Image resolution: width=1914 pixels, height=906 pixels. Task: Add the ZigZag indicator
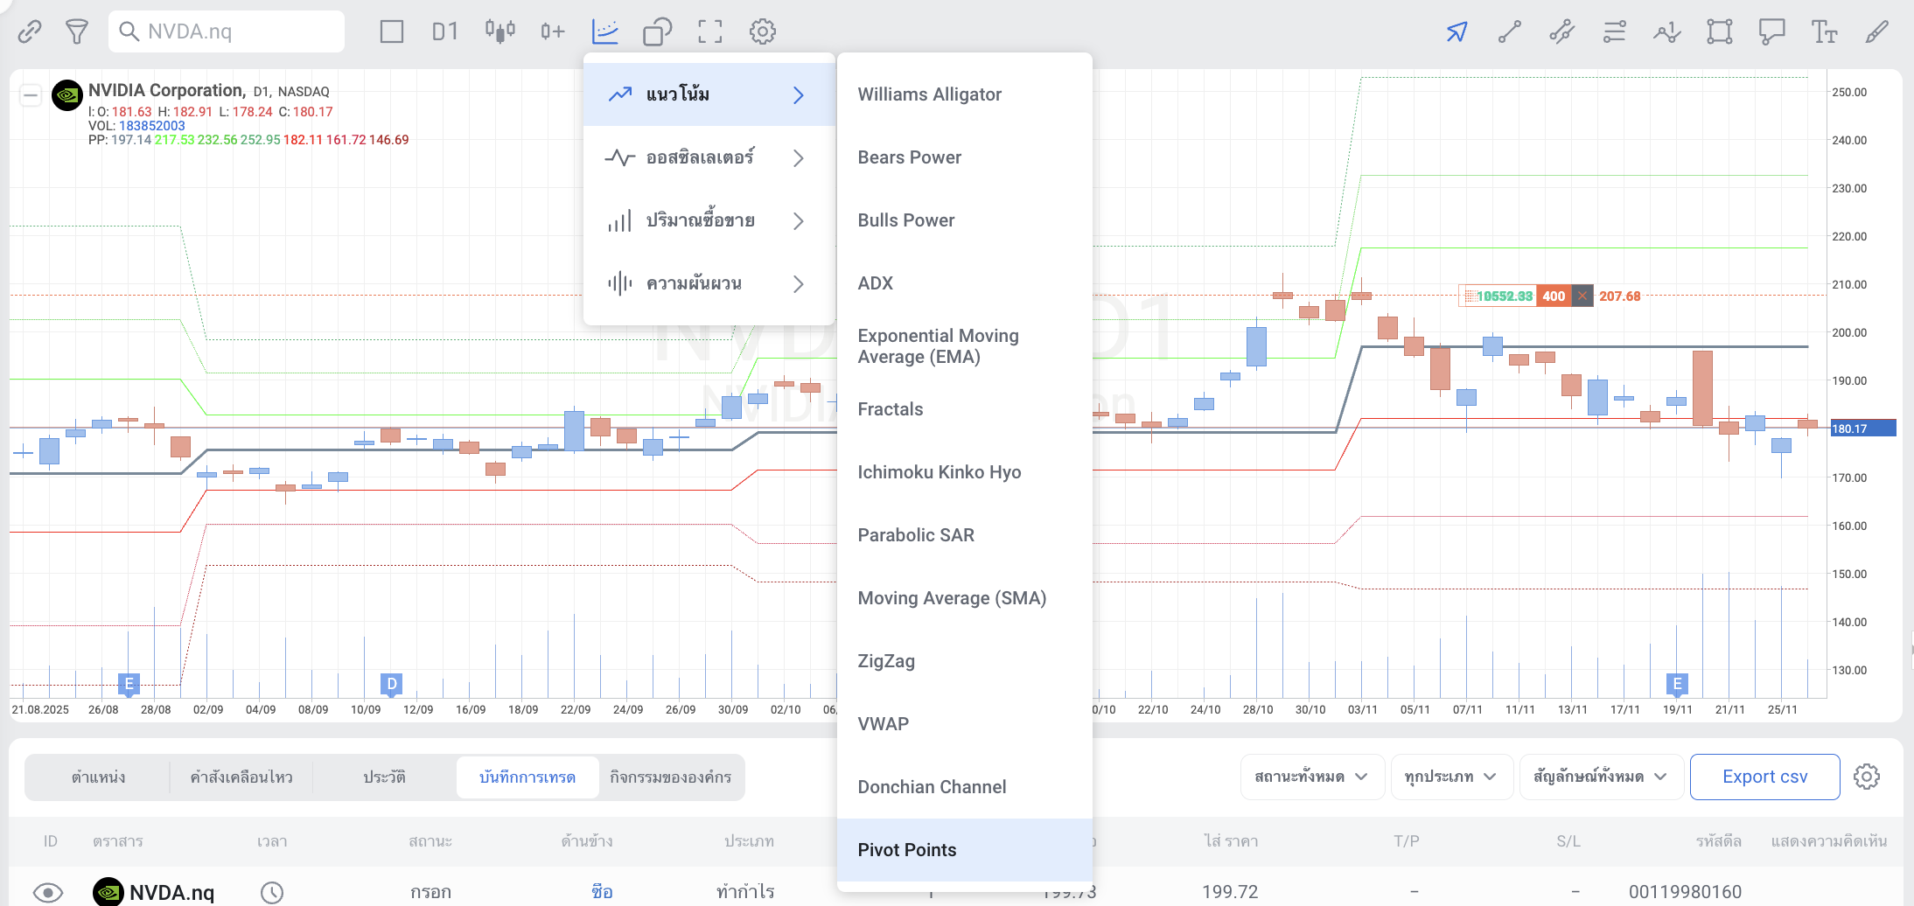(x=965, y=661)
